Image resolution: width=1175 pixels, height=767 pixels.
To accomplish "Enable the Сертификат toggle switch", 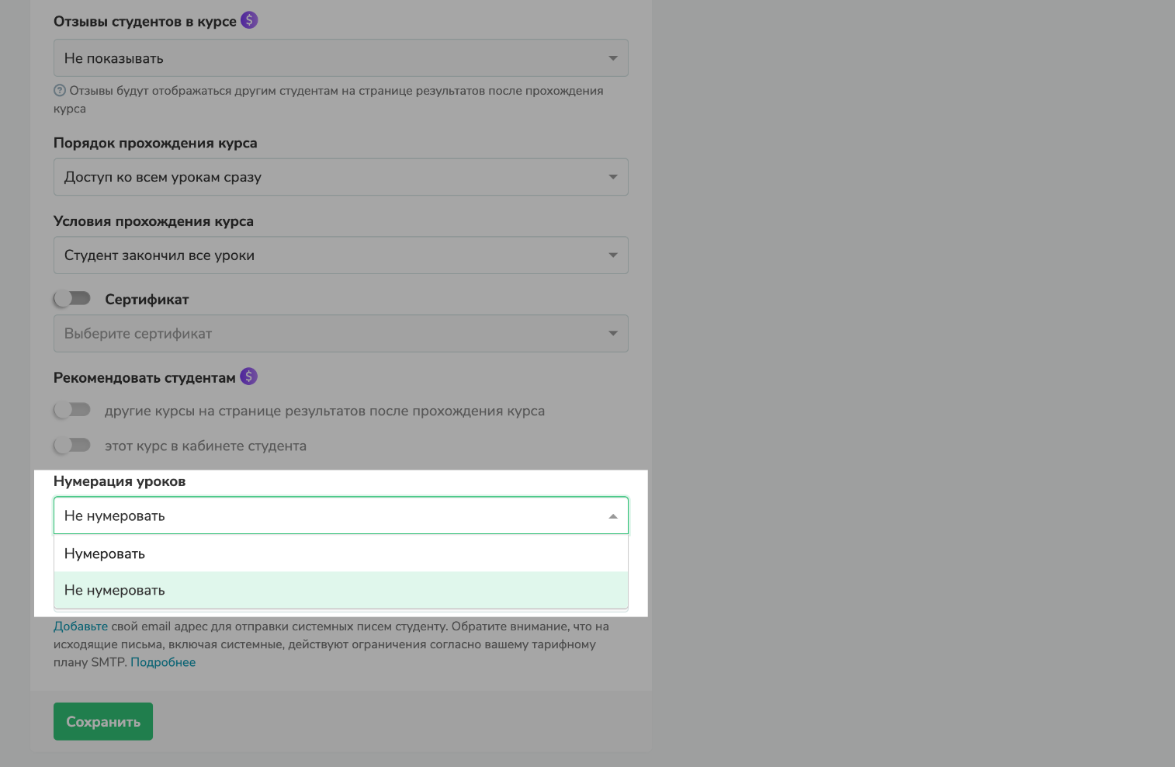I will (x=72, y=299).
